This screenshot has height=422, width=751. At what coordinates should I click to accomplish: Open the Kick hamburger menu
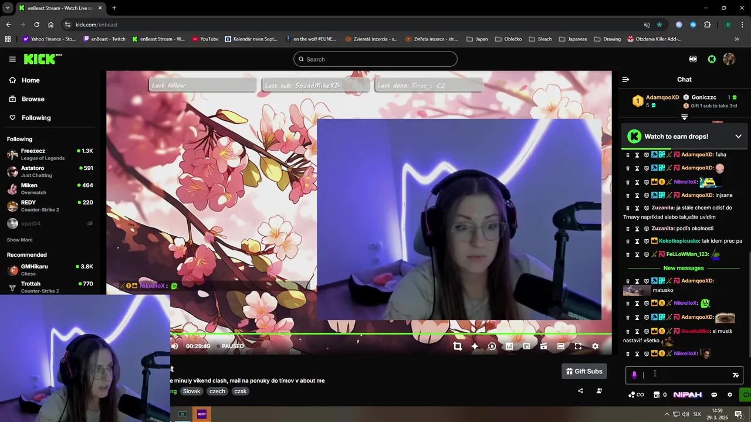[12, 59]
